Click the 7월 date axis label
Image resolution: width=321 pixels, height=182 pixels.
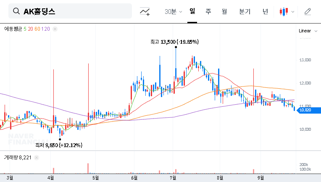point(173,178)
